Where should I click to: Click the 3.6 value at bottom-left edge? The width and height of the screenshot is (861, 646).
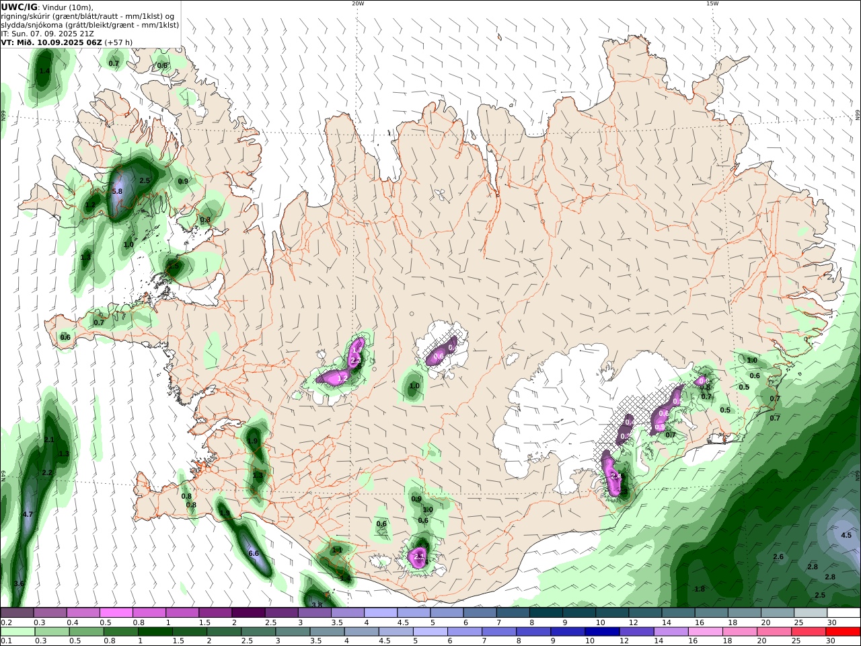[19, 583]
